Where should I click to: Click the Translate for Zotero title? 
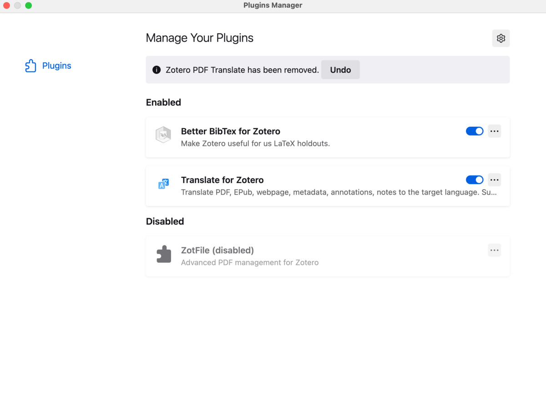point(222,180)
